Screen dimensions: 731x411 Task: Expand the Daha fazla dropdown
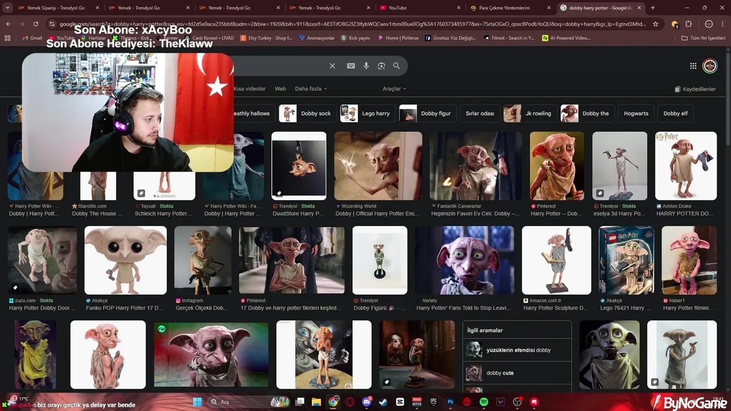(311, 89)
